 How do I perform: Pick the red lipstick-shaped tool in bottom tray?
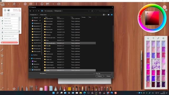tap(64, 89)
